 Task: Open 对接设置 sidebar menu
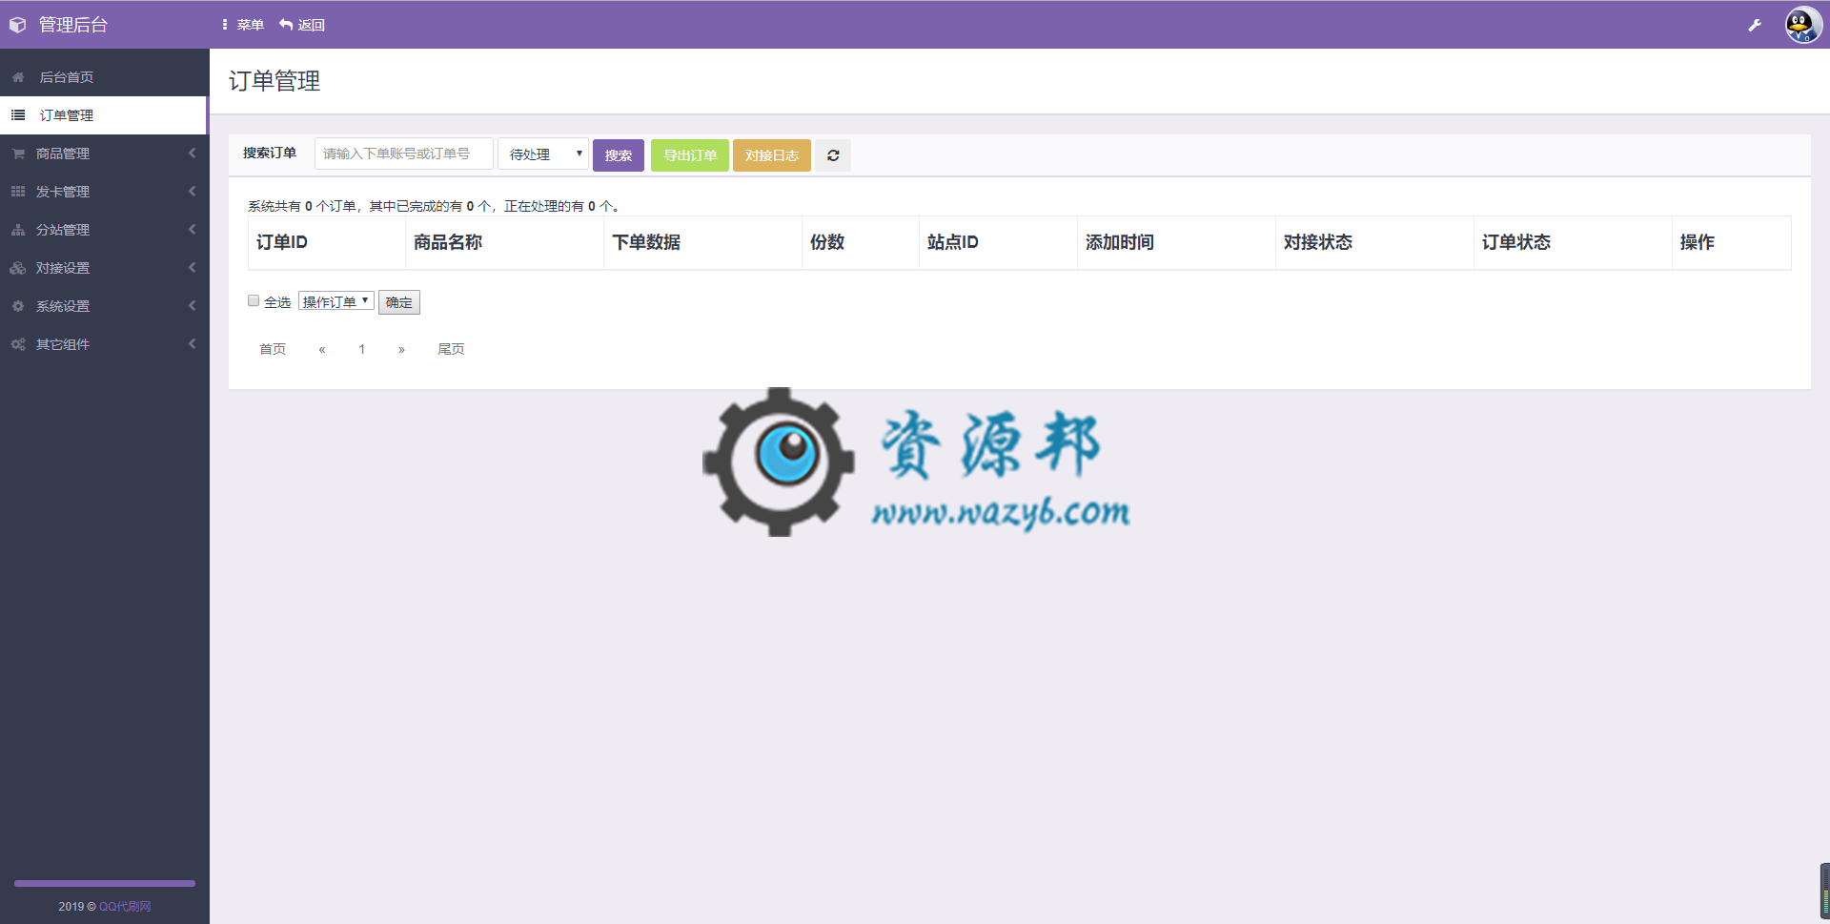point(104,268)
